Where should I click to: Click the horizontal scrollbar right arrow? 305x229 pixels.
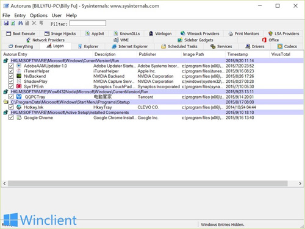[x=300, y=183]
